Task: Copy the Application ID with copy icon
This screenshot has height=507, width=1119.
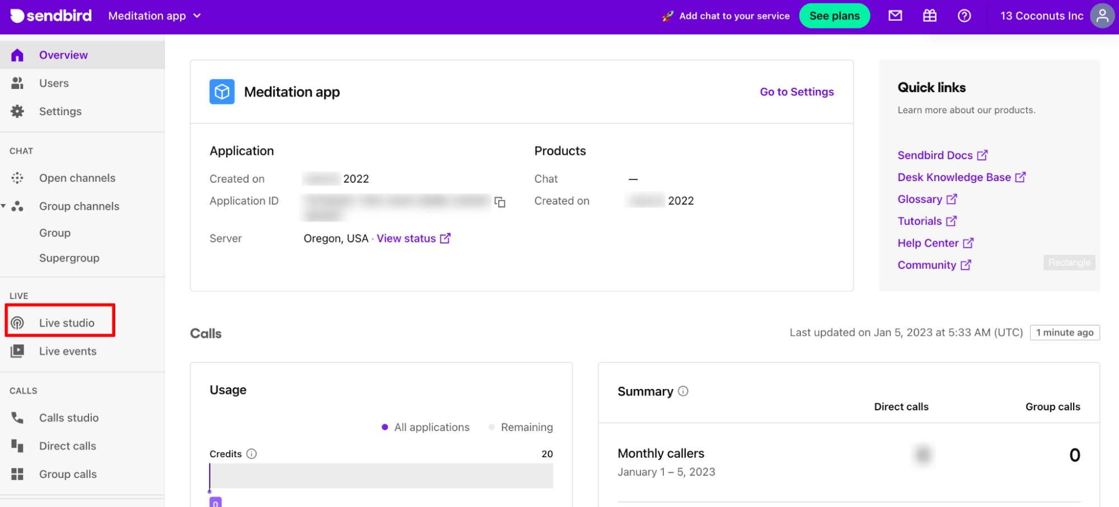Action: click(x=500, y=202)
